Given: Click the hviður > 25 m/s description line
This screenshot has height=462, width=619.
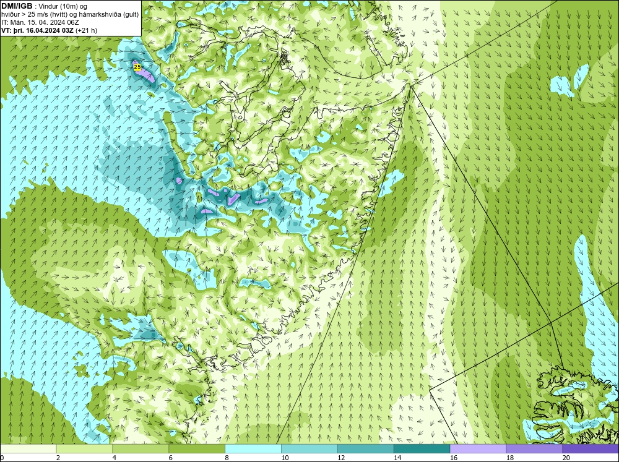Looking at the screenshot, I should pos(70,15).
